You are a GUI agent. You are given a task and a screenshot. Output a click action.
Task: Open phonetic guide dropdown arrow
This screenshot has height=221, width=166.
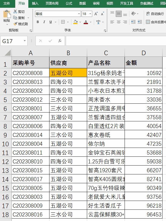pos(103,22)
